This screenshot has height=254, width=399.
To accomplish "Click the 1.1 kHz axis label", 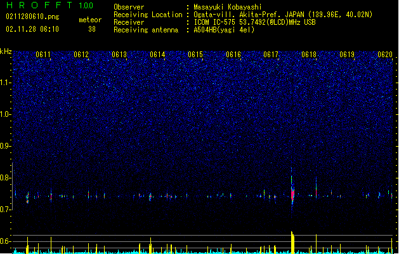I will click(x=6, y=83).
